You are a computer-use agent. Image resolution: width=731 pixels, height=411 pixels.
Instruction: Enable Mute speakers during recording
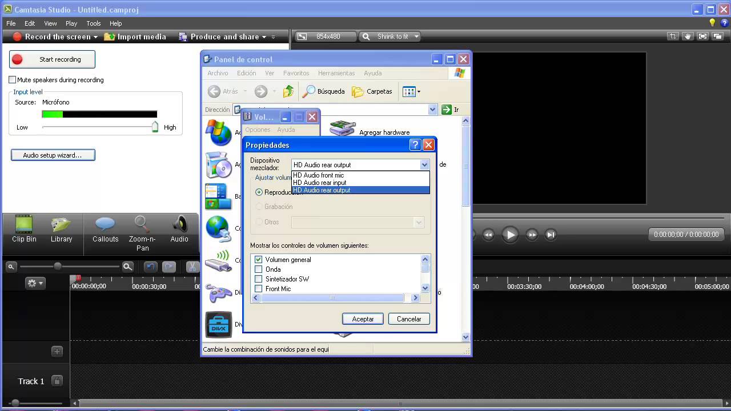tap(13, 80)
